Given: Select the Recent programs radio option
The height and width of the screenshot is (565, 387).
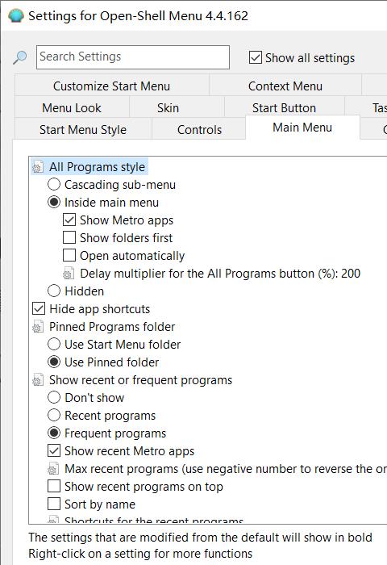Looking at the screenshot, I should (54, 416).
